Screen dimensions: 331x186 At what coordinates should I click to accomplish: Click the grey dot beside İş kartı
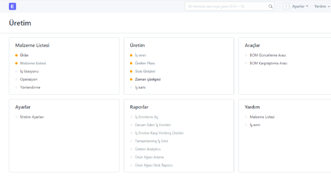[131, 87]
